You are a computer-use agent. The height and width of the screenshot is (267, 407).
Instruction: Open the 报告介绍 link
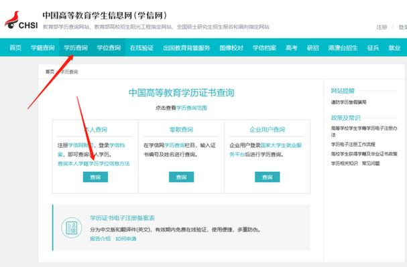[x=100, y=239]
